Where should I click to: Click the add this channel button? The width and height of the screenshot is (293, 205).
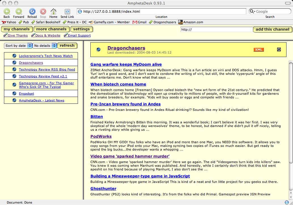(272, 29)
